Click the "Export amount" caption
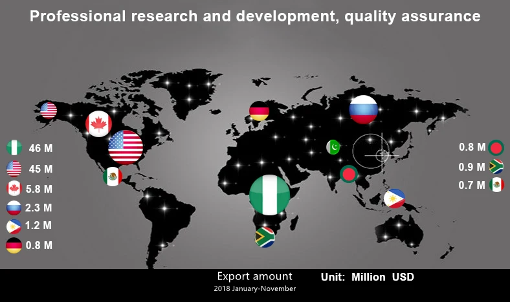510x302 pixels. pos(254,276)
